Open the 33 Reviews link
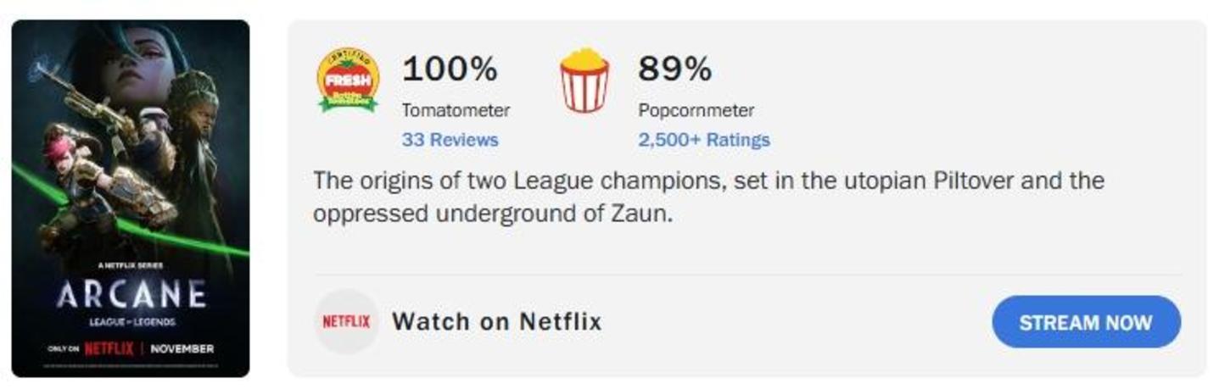Image resolution: width=1219 pixels, height=389 pixels. (x=450, y=140)
